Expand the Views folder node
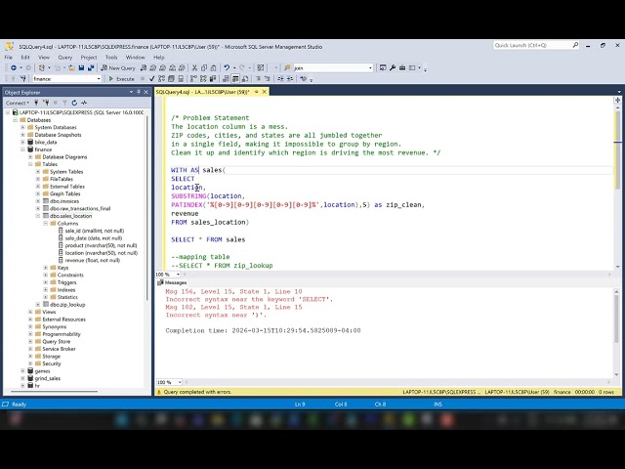Viewport: 625px width, 469px height. click(x=30, y=312)
